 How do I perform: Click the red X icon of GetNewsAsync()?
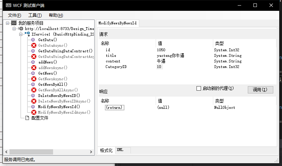point(34,79)
